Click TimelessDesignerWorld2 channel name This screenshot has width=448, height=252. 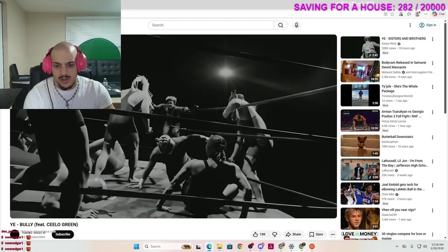(397, 96)
